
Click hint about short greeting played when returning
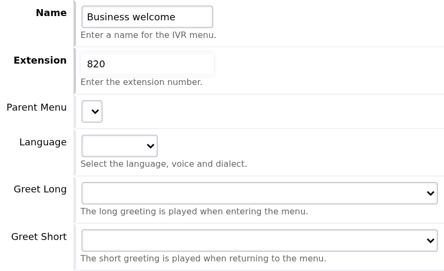coord(203,258)
